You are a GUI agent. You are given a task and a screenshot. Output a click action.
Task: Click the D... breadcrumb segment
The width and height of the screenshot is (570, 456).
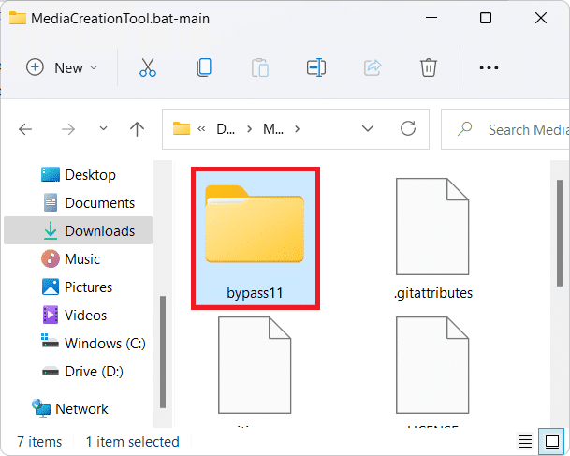226,129
